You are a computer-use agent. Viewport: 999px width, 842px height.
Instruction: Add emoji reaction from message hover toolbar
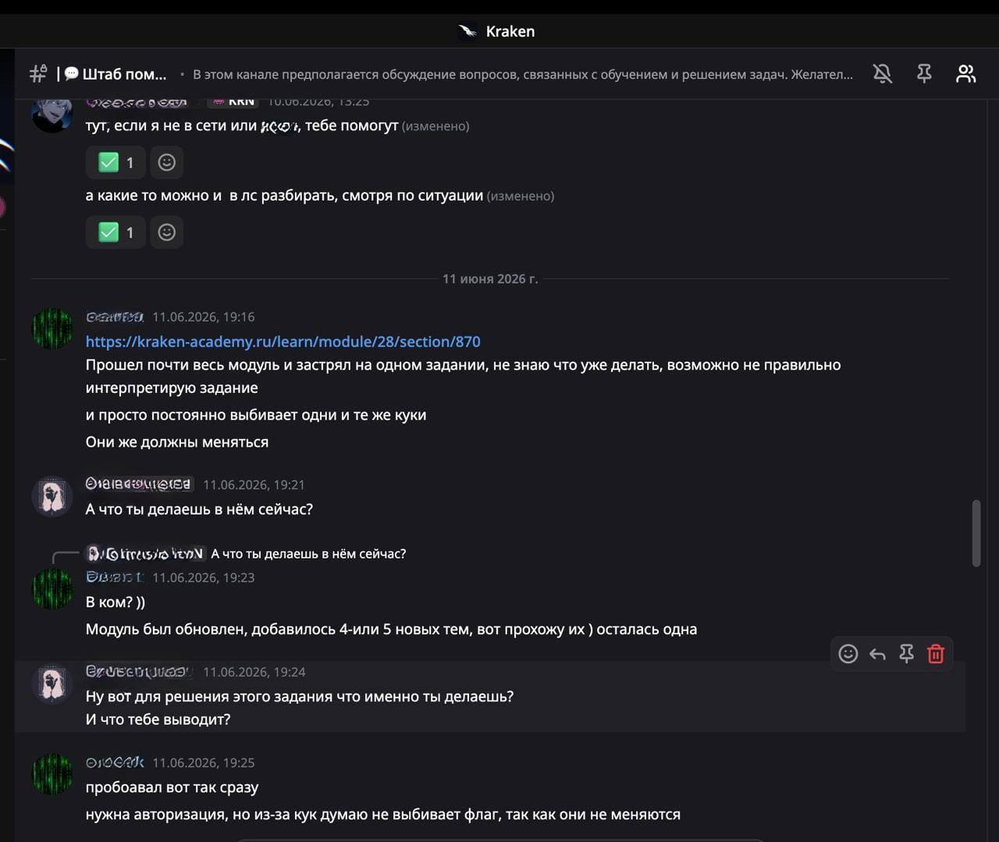pyautogui.click(x=848, y=654)
